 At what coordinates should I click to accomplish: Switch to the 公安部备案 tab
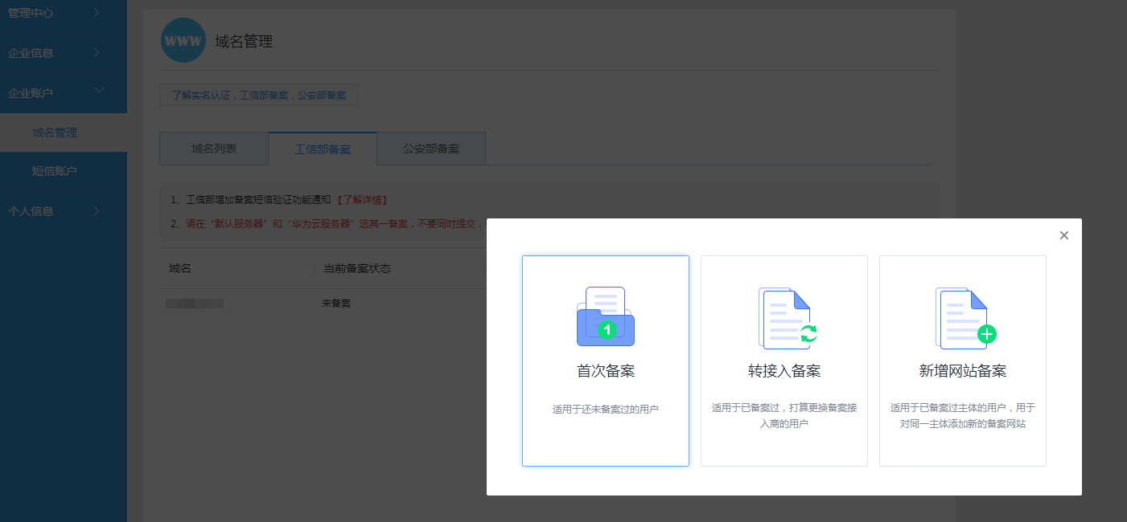[431, 149]
